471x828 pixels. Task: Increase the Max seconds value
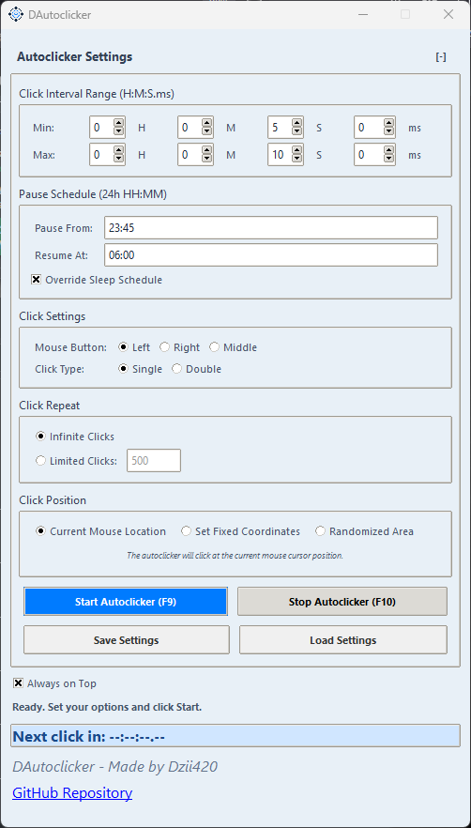pos(297,151)
